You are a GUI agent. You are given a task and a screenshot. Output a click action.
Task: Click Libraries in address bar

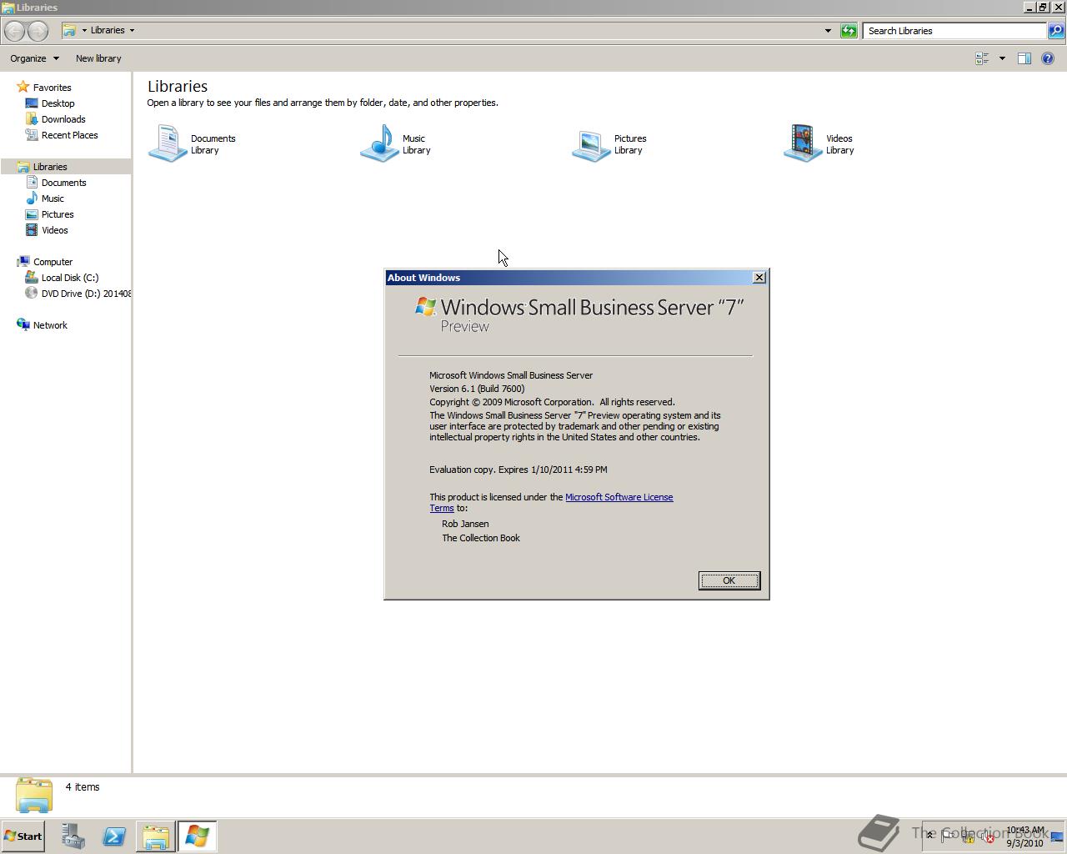[108, 31]
